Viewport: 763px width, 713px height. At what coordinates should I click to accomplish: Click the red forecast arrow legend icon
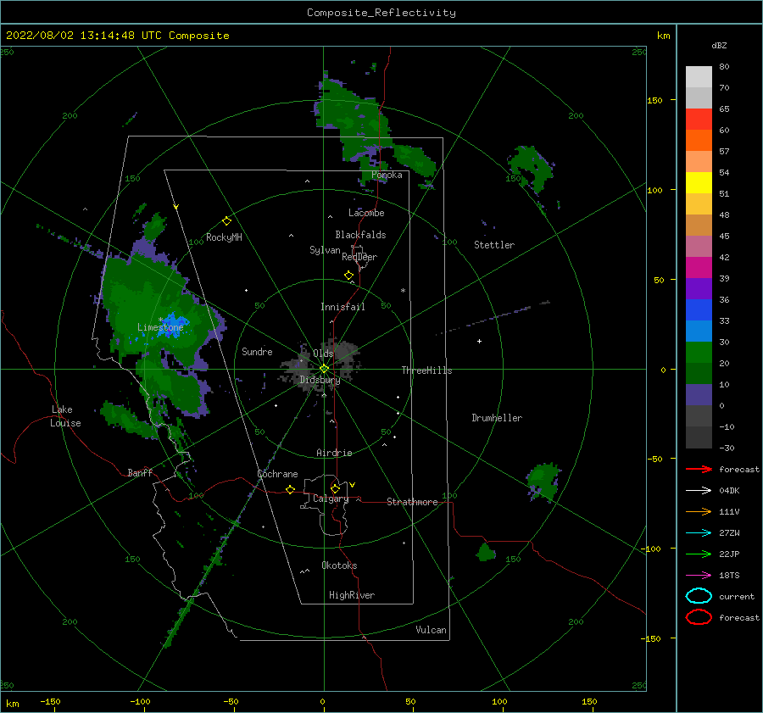point(699,469)
